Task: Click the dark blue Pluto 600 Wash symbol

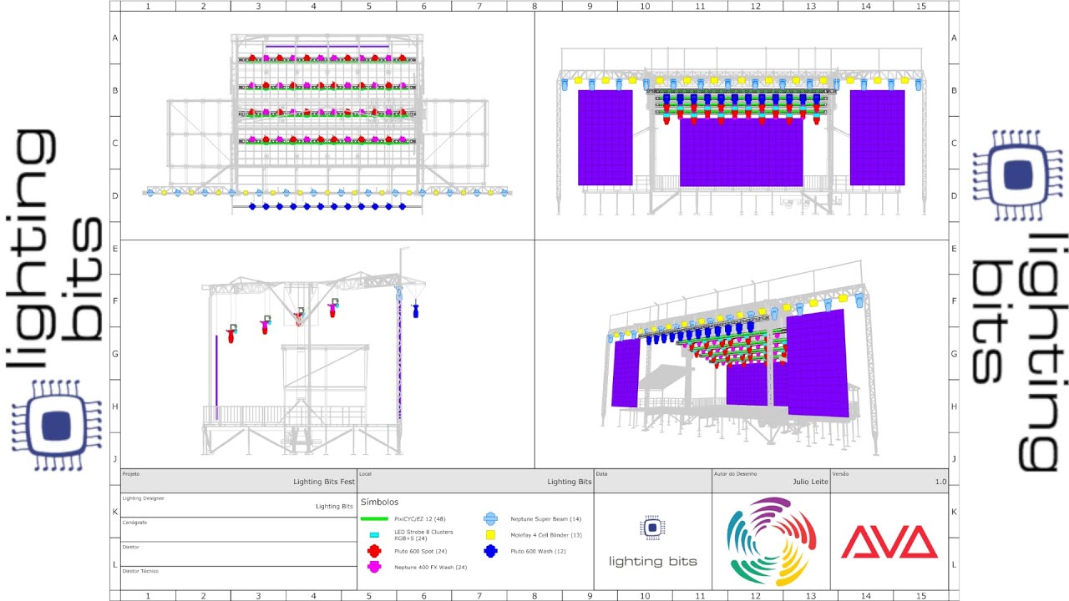Action: pyautogui.click(x=491, y=551)
